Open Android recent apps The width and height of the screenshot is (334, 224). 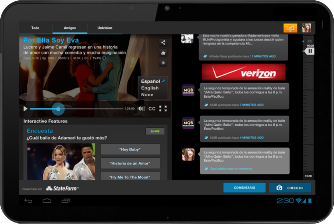66,201
